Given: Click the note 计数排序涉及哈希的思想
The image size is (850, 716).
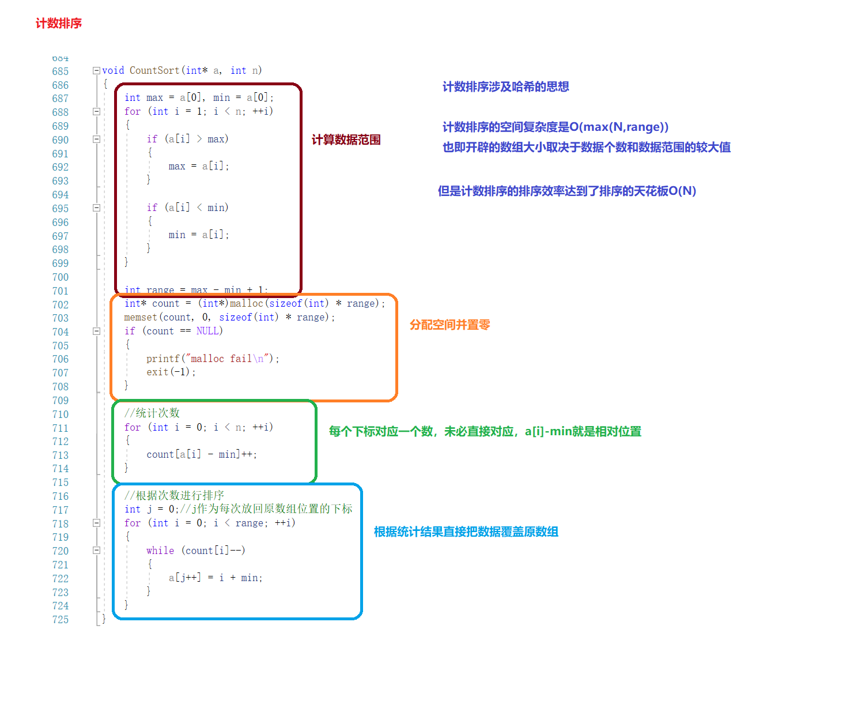Looking at the screenshot, I should click(505, 86).
